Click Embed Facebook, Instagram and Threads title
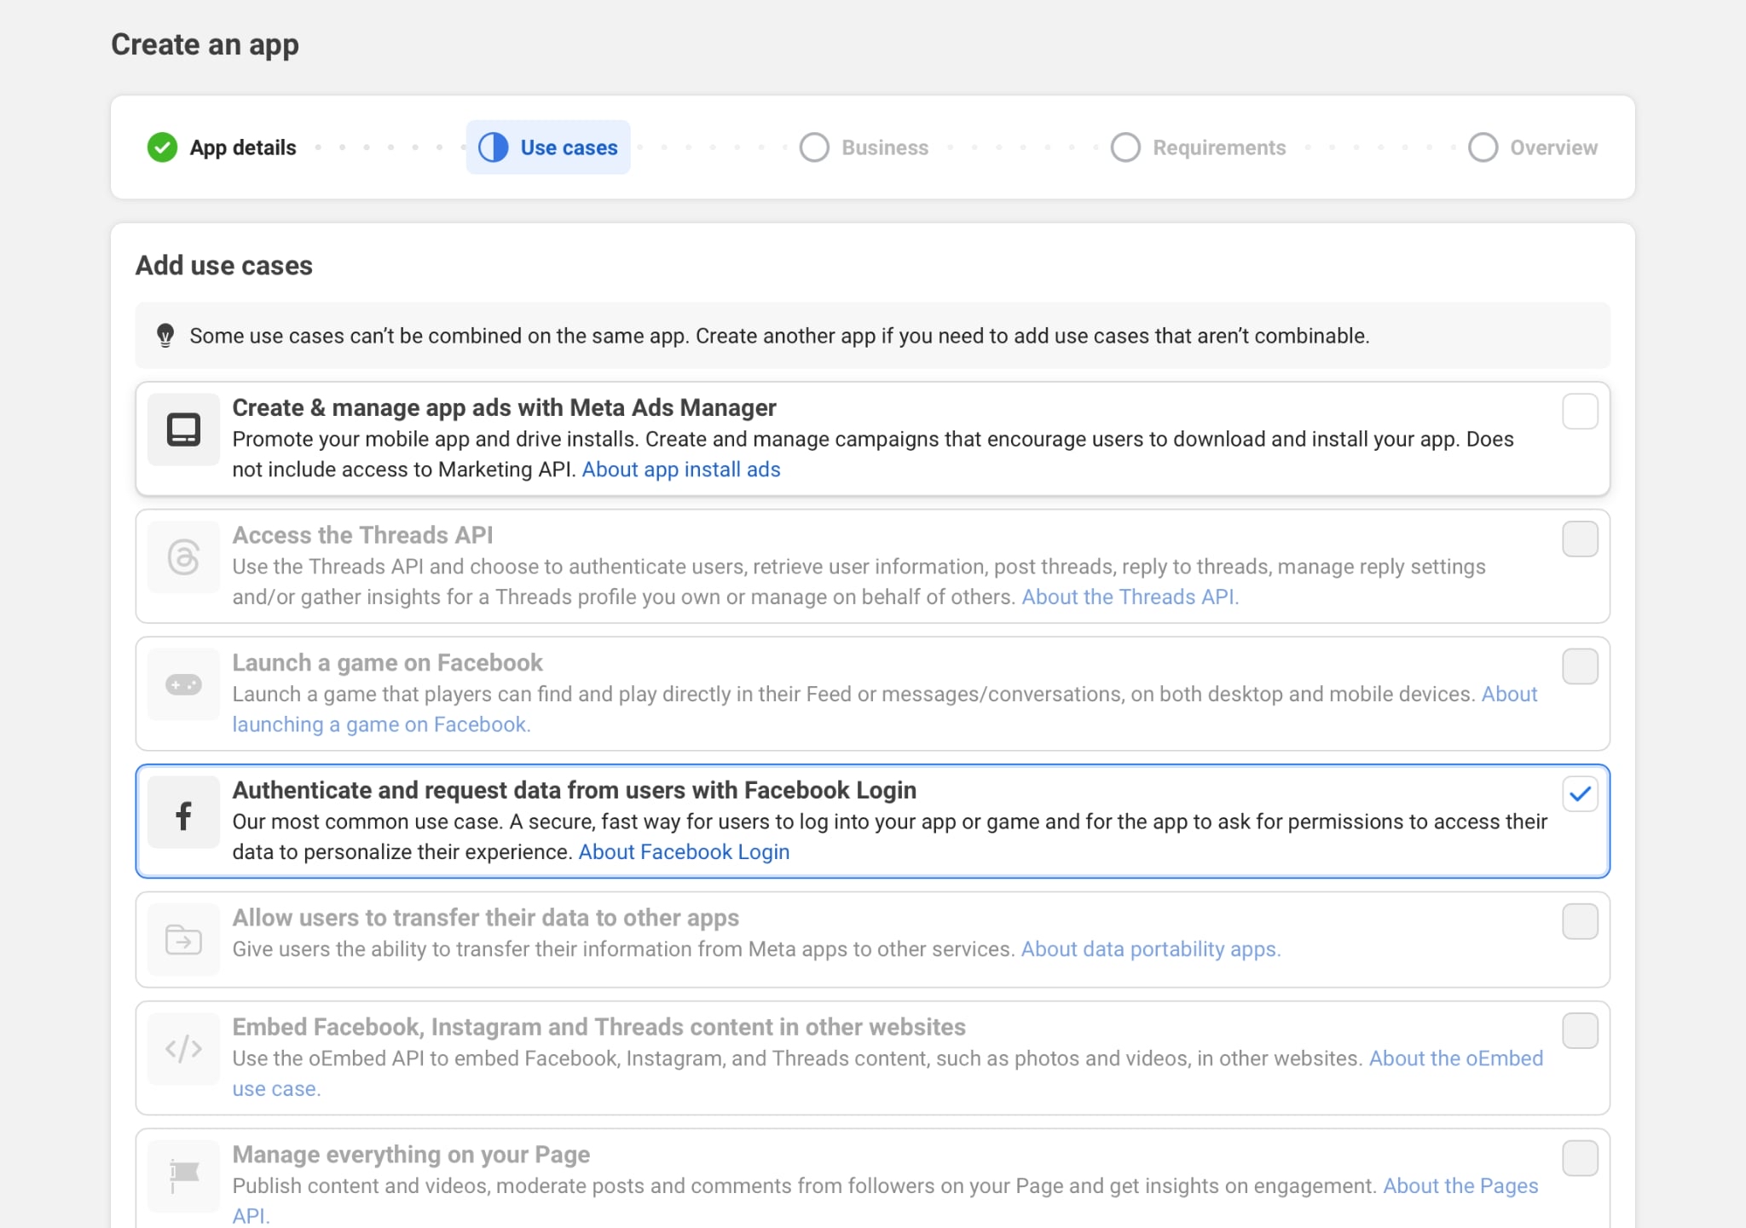 click(x=598, y=1027)
